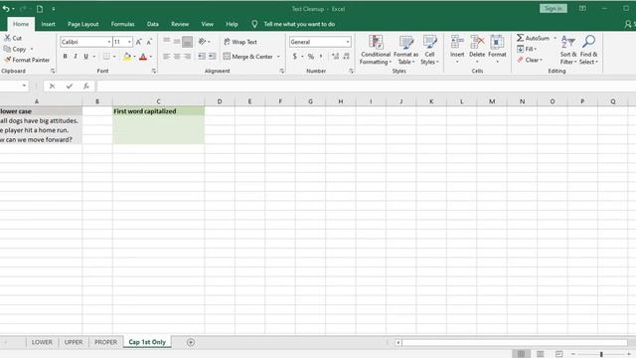The image size is (636, 358).
Task: Open the Font name Calibri dropdown
Action: (x=109, y=42)
